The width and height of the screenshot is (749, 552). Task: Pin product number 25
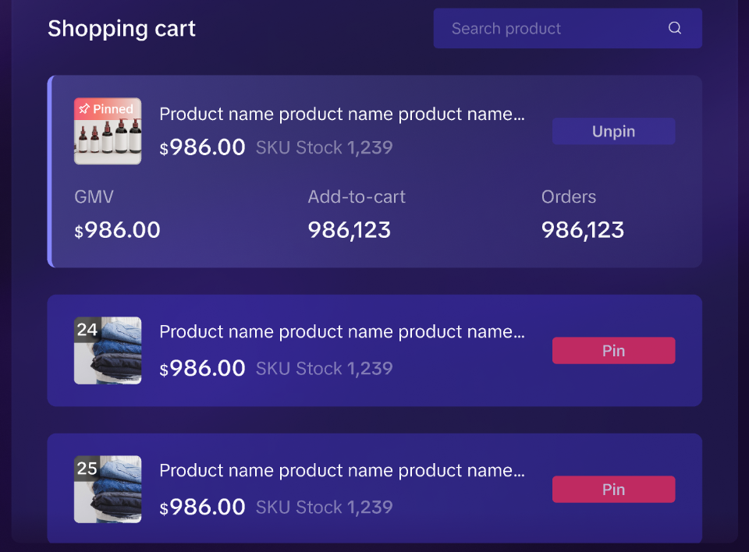[x=613, y=489]
